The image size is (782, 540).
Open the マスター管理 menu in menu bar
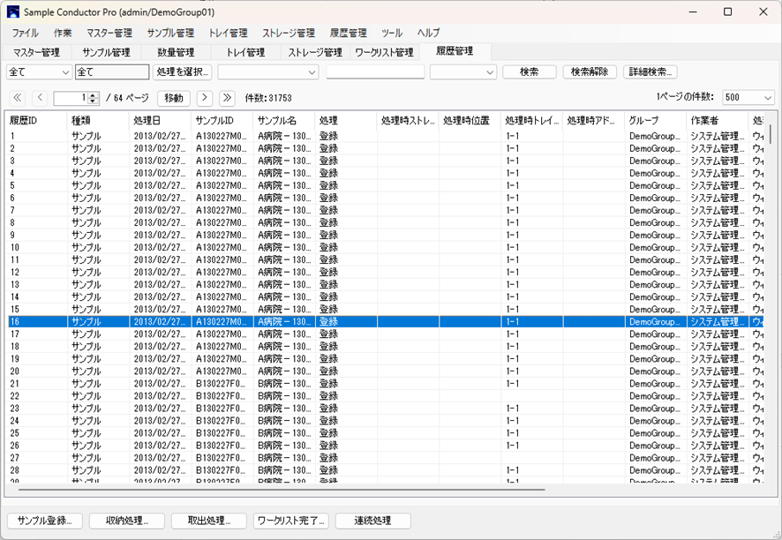(109, 33)
